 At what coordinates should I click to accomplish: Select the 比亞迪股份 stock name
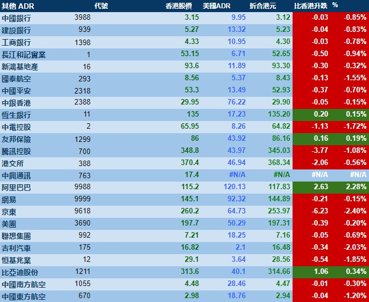(x=20, y=273)
